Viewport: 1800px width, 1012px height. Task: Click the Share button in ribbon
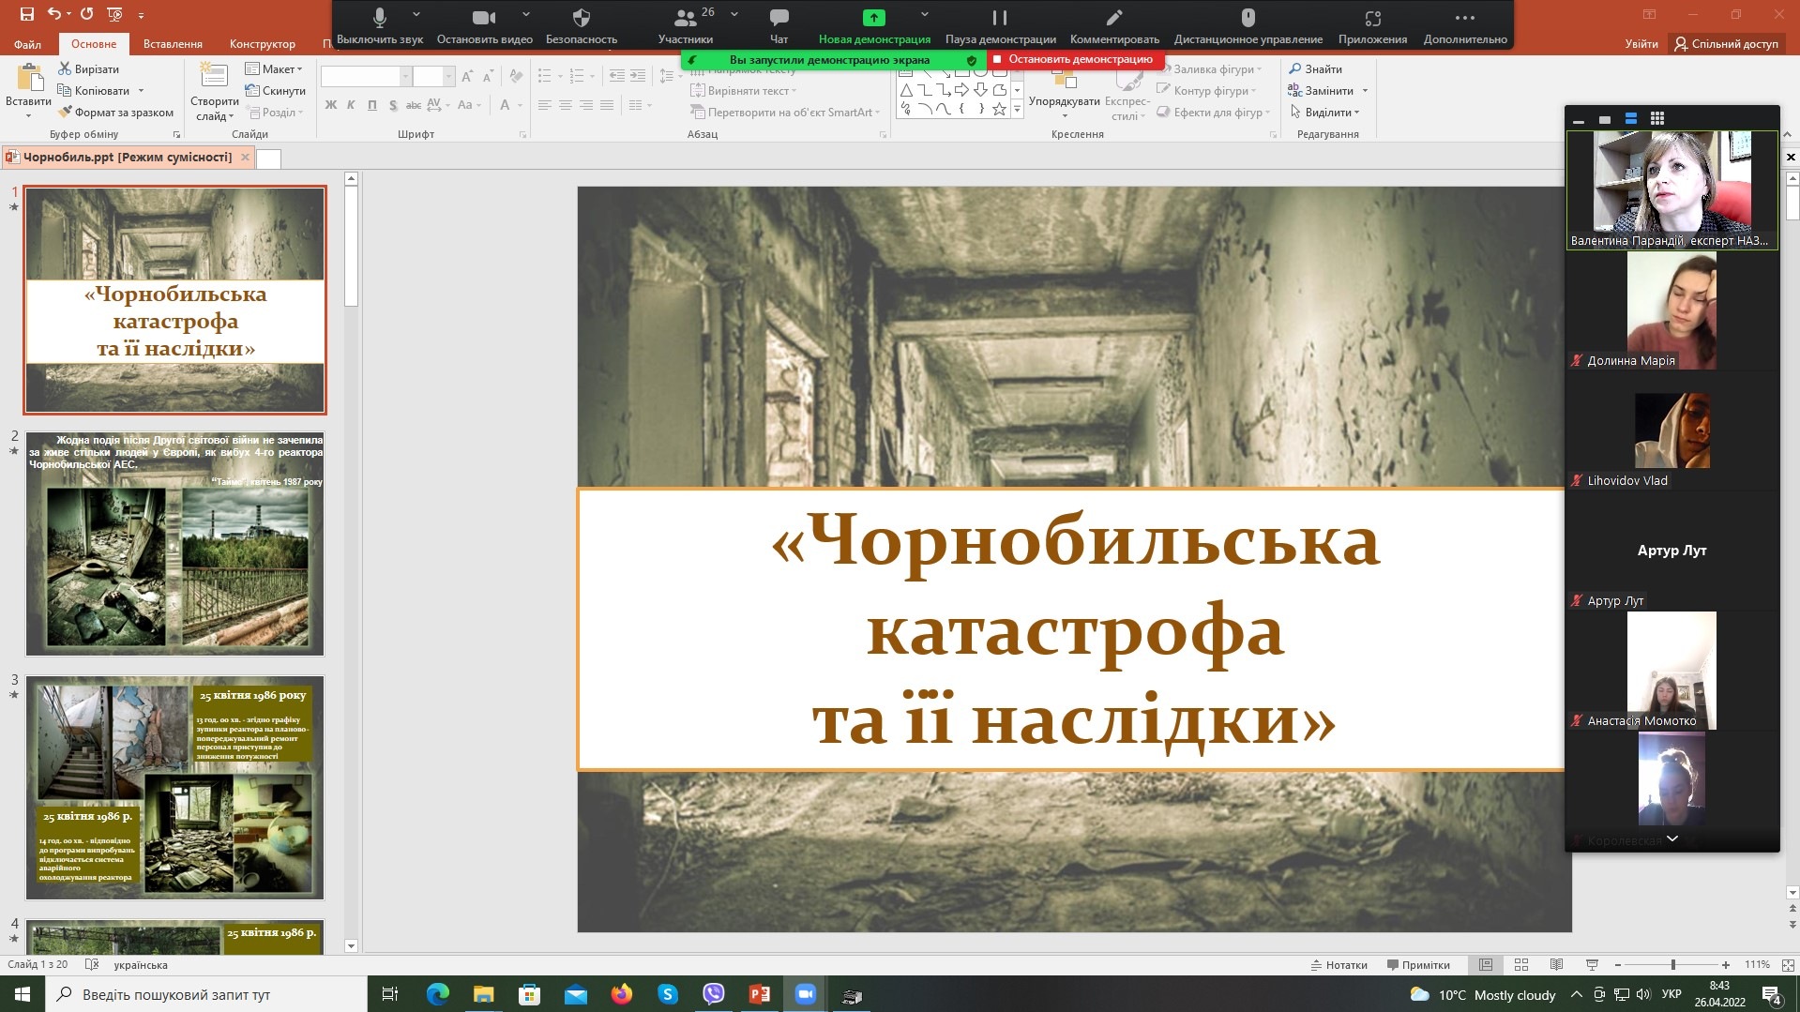pos(1727,44)
